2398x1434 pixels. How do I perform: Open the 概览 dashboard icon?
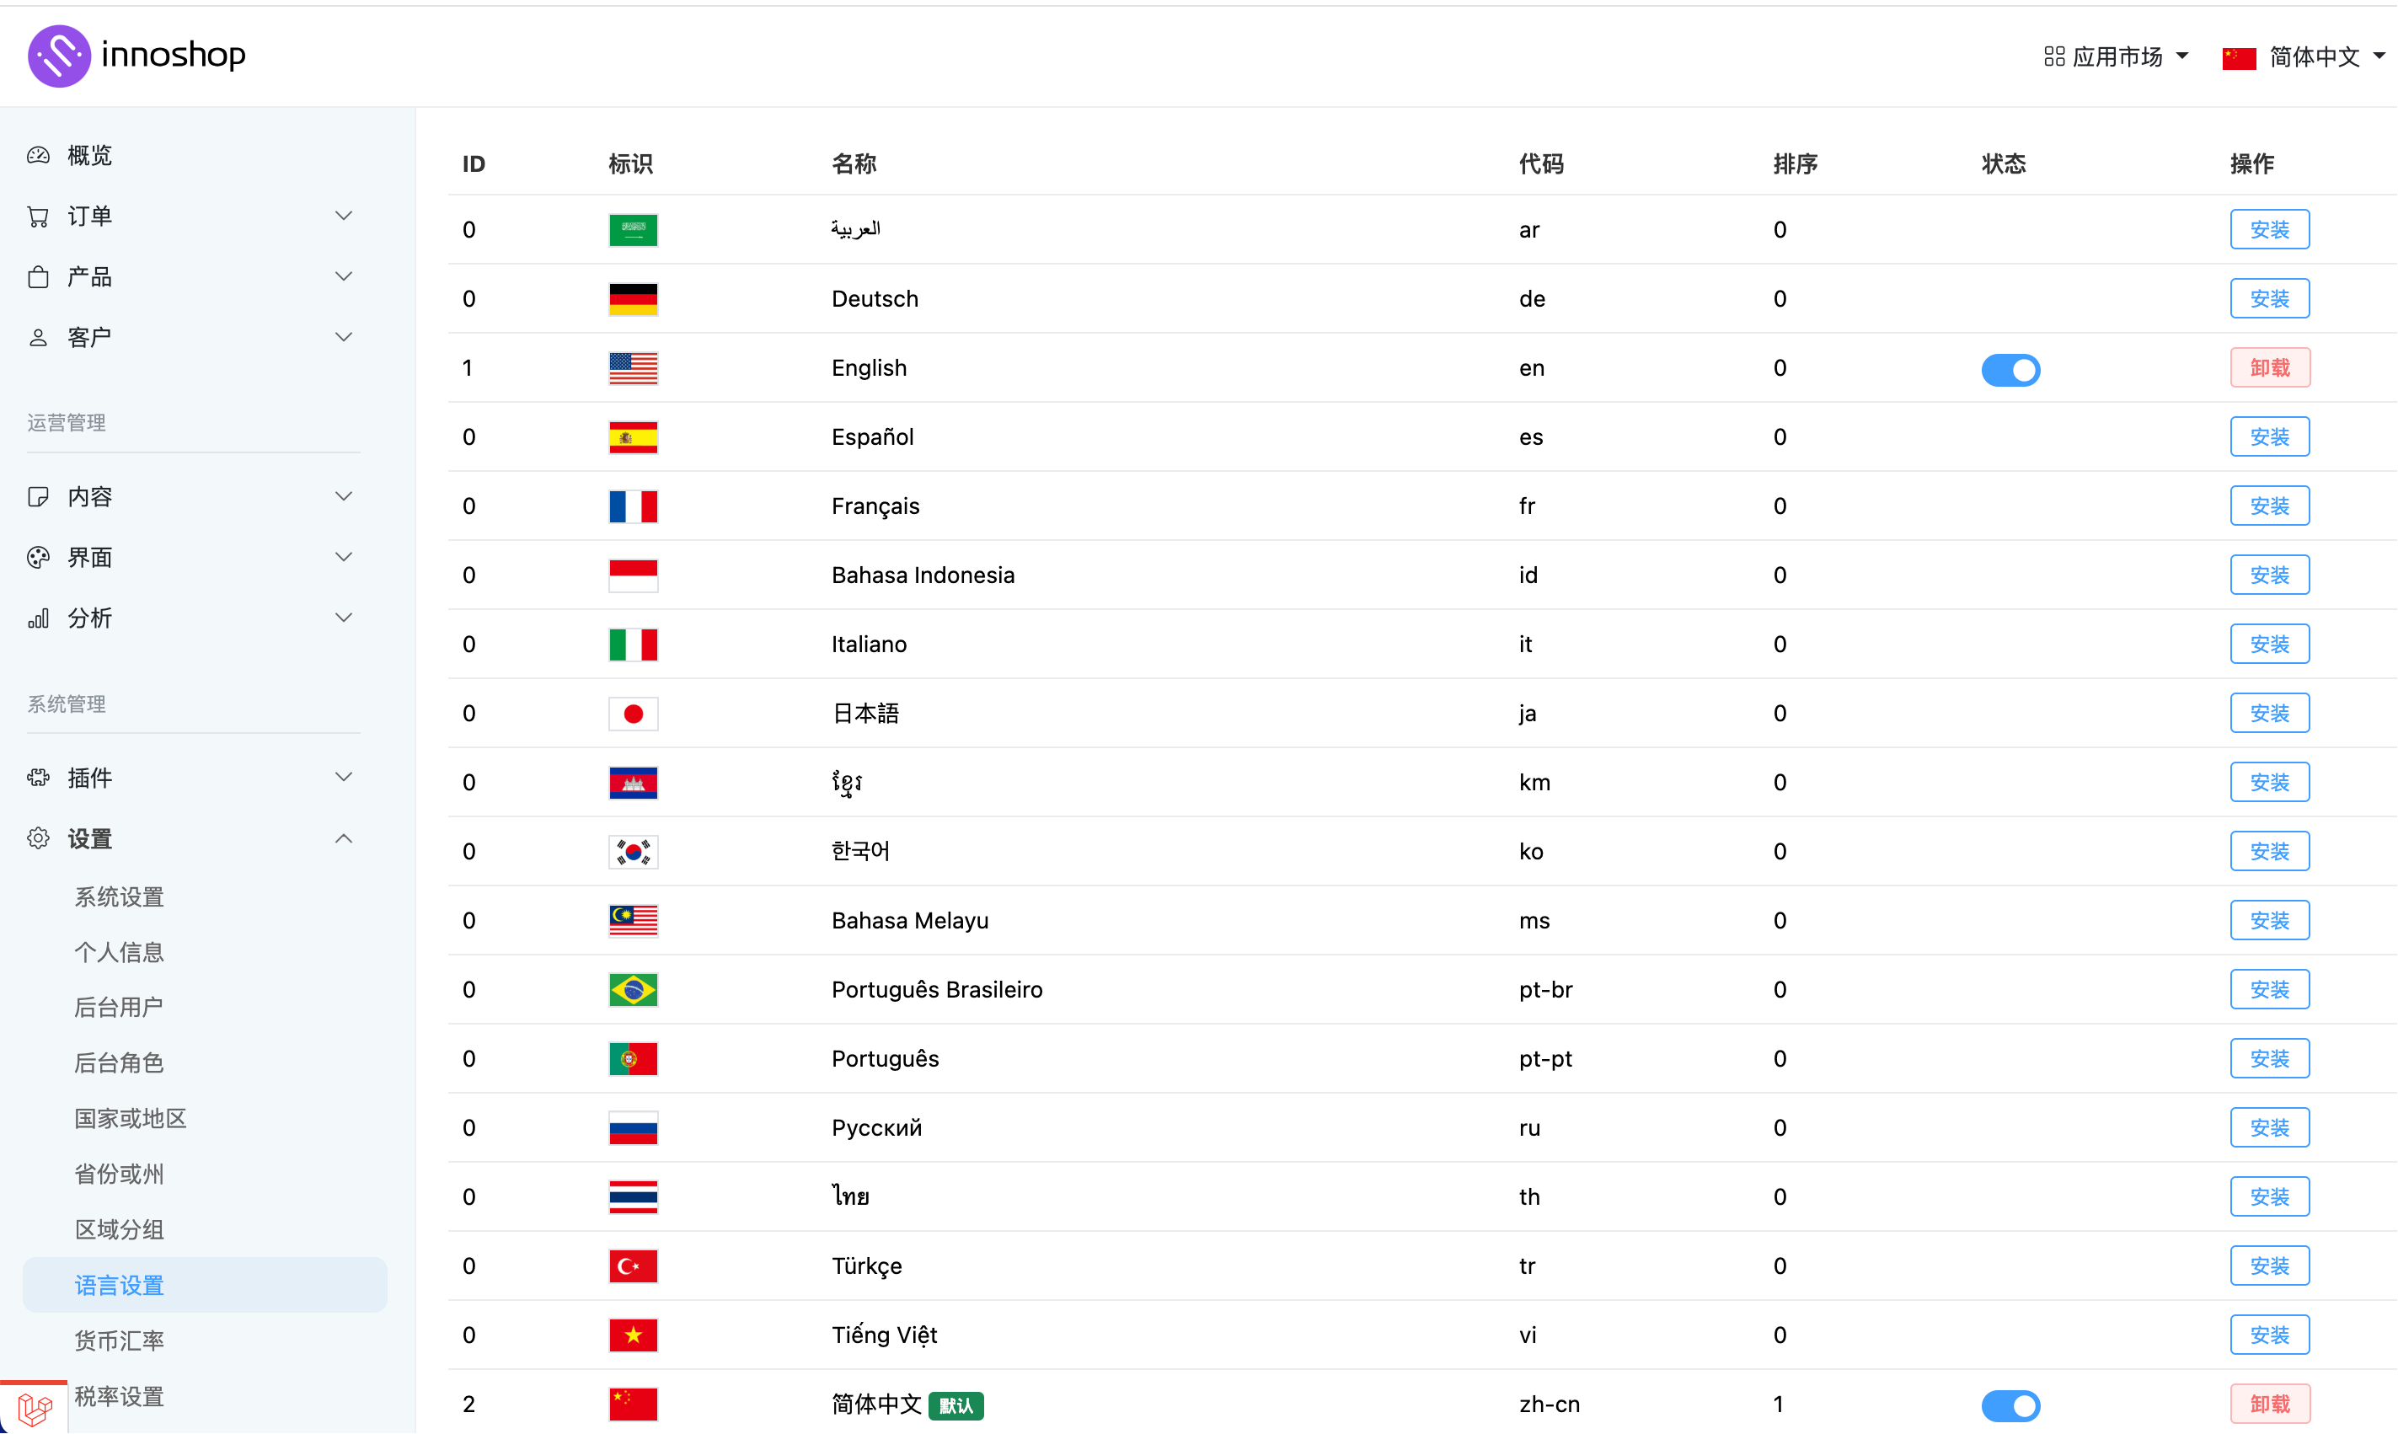tap(39, 156)
